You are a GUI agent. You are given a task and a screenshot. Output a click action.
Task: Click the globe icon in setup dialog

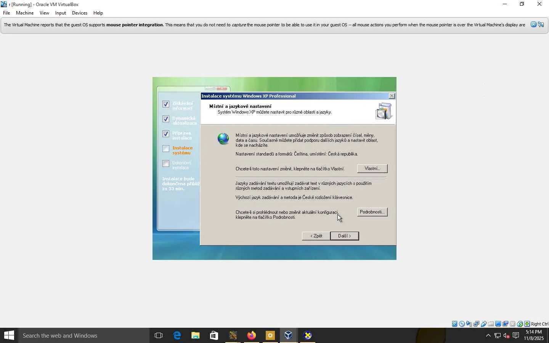point(223,138)
